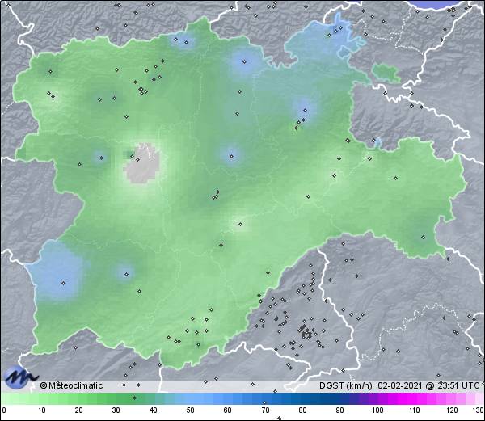The image size is (485, 421).
Task: Click the 40 scale label
Action: [x=153, y=410]
